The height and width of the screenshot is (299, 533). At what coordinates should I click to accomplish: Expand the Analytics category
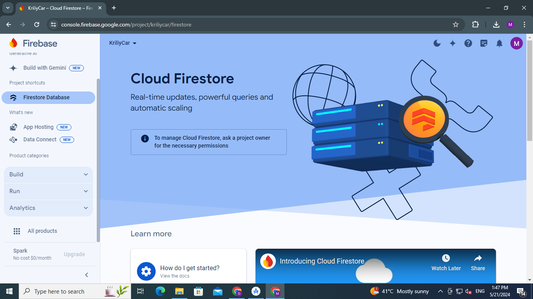[x=48, y=208]
